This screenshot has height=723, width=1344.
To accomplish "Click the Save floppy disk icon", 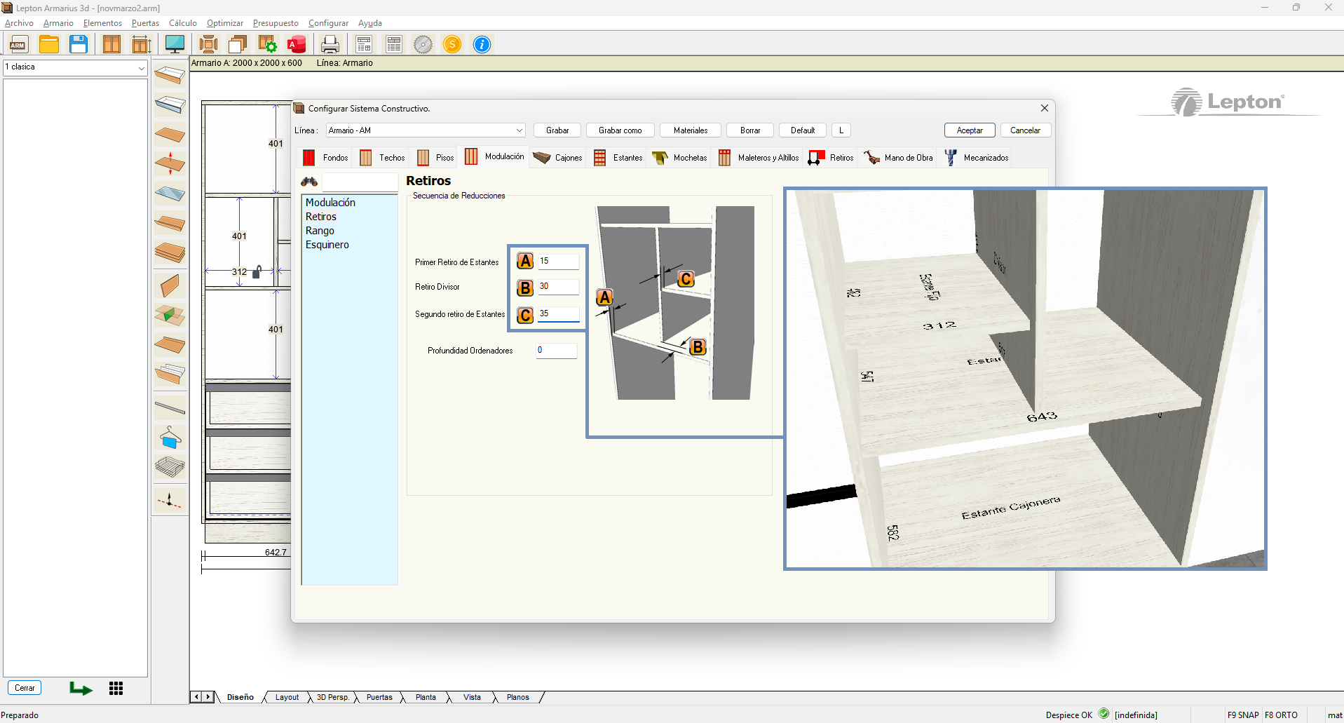I will pos(79,44).
